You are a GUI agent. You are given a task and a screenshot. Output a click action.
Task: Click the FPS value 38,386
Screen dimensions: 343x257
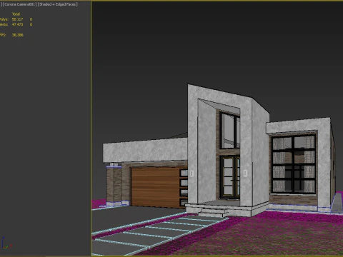[x=18, y=35]
